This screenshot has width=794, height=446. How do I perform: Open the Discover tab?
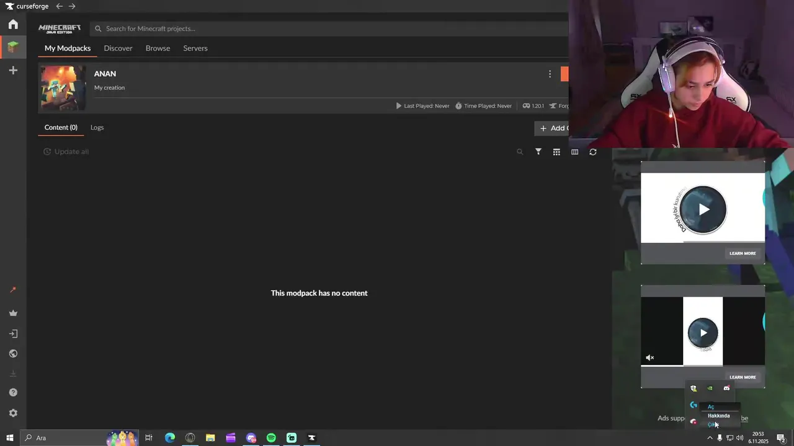(118, 48)
